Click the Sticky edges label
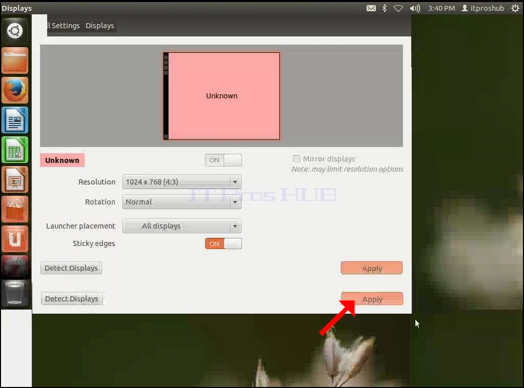Image resolution: width=524 pixels, height=388 pixels. click(94, 244)
